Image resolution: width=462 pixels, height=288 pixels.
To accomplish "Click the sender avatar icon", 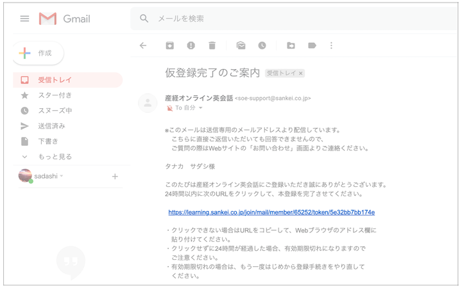I will coord(148,103).
